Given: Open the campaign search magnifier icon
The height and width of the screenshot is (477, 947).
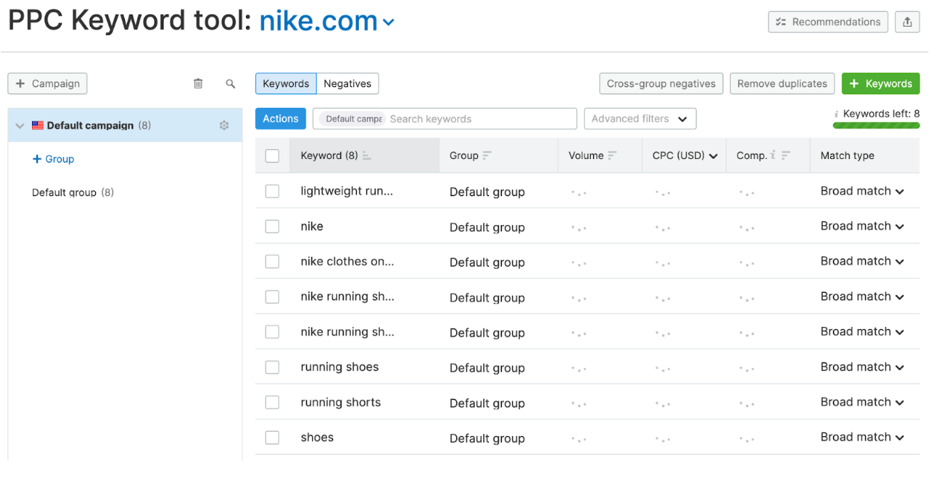Looking at the screenshot, I should [230, 83].
